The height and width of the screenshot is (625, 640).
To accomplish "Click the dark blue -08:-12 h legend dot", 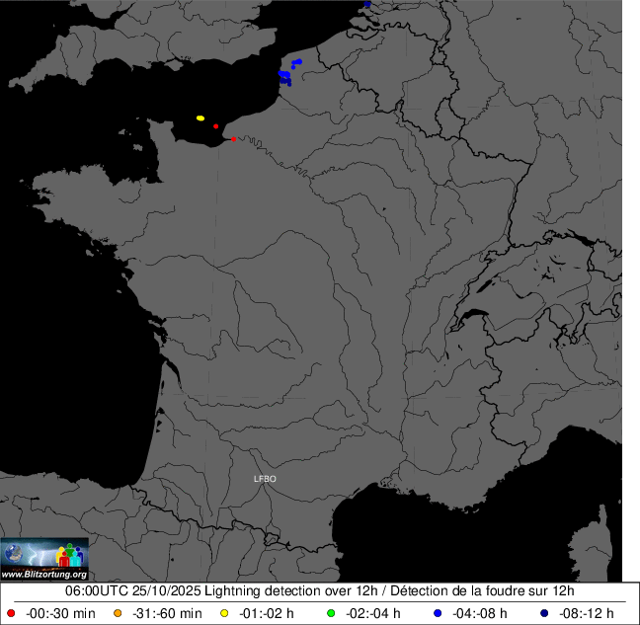I will coord(543,613).
